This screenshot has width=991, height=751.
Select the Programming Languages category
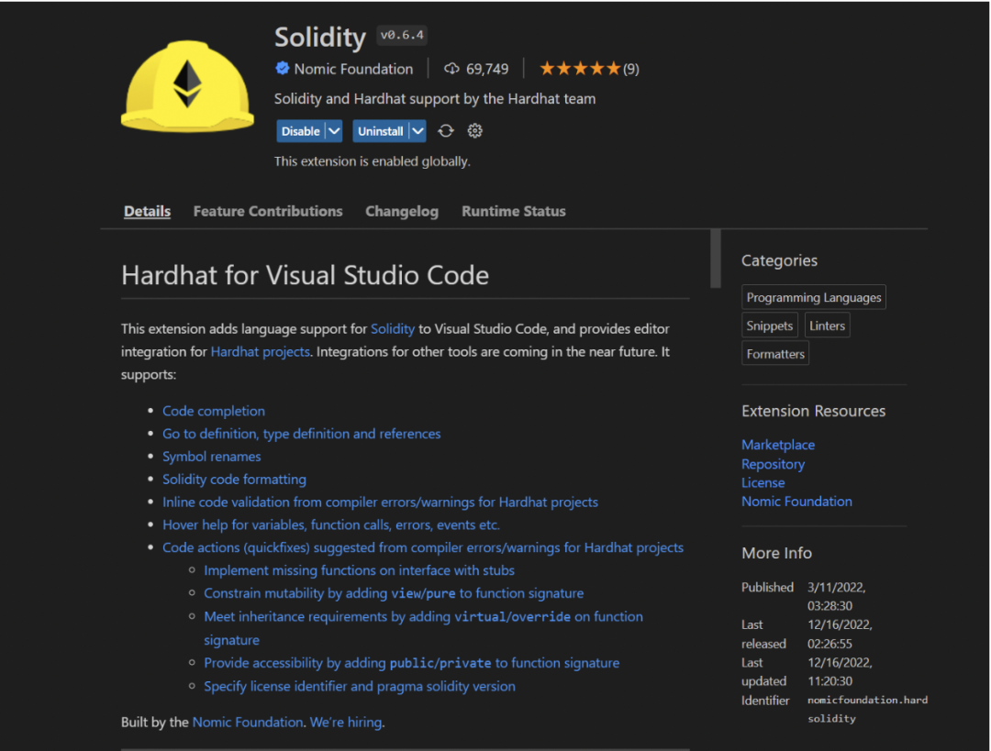coord(813,297)
